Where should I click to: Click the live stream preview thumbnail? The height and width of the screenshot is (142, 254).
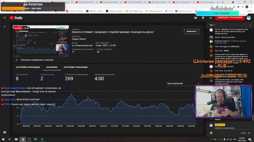tap(40, 41)
